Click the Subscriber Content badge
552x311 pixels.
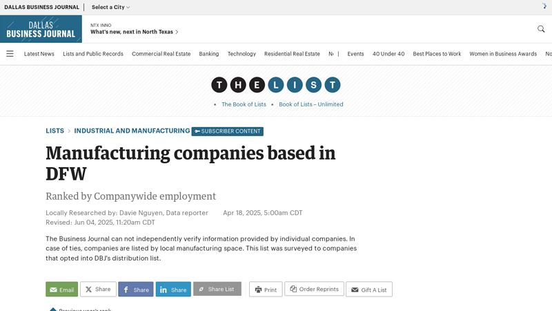227,131
